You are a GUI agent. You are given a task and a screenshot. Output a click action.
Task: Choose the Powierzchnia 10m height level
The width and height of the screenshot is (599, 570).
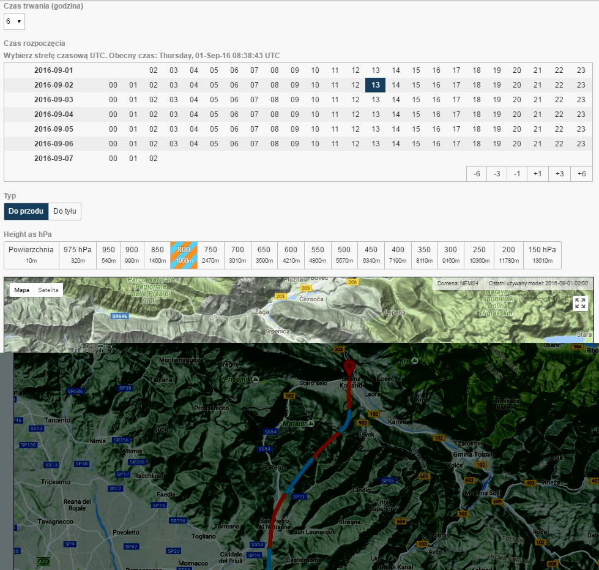coord(31,255)
